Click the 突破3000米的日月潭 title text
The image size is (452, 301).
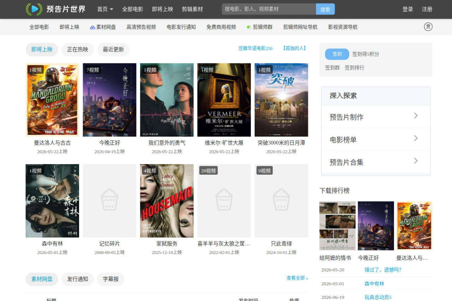point(281,143)
